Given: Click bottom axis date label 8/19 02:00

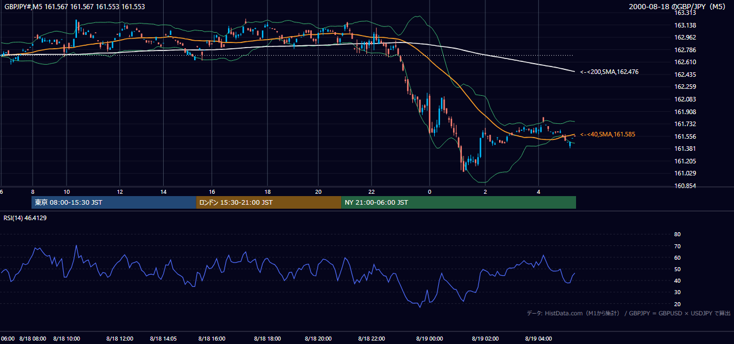Looking at the screenshot, I should (x=485, y=339).
